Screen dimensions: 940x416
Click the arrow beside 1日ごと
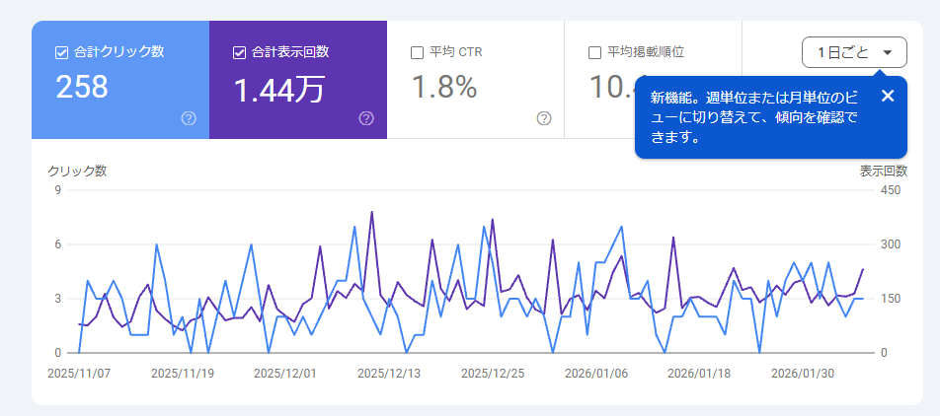click(x=887, y=52)
